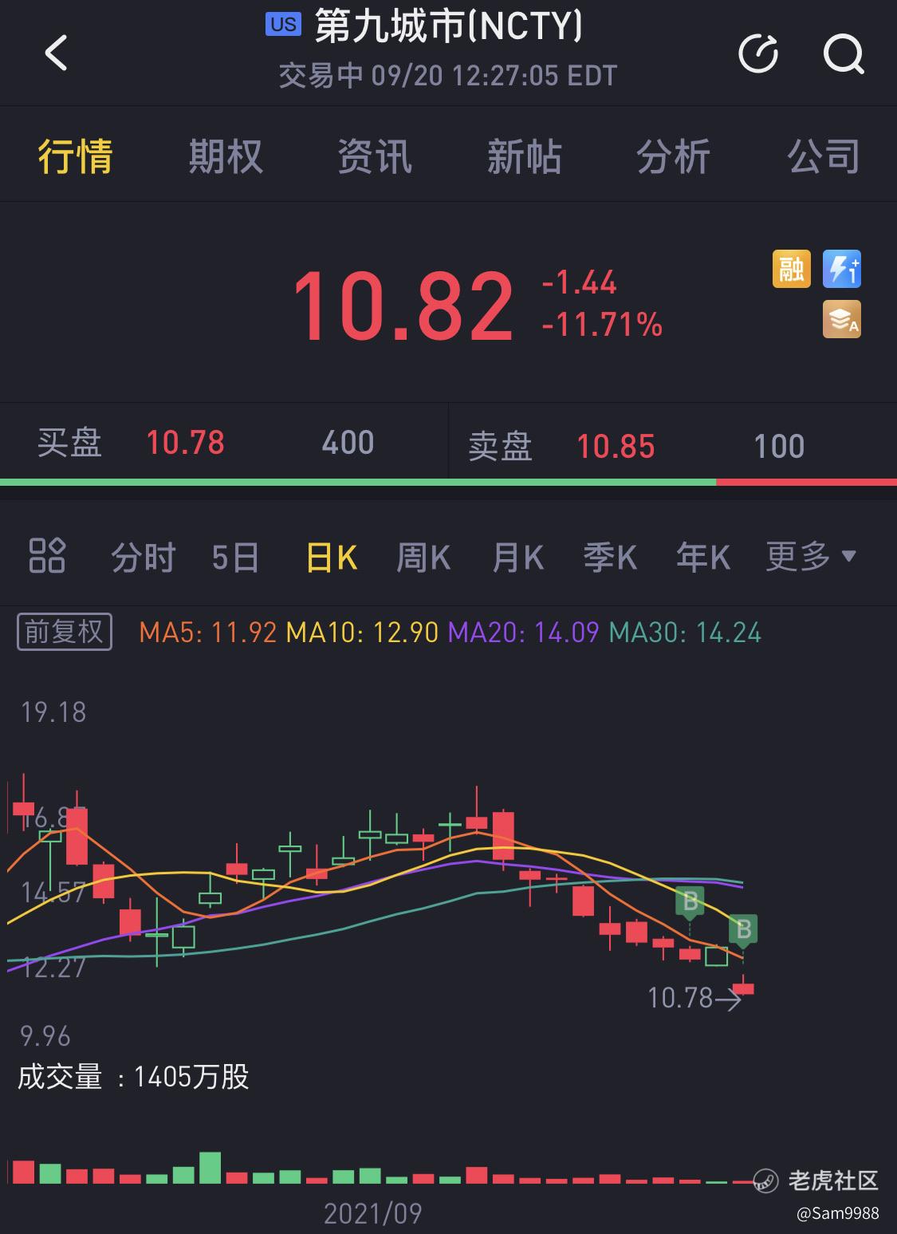The height and width of the screenshot is (1234, 897).
Task: Select the 季K chart period
Action: click(610, 557)
